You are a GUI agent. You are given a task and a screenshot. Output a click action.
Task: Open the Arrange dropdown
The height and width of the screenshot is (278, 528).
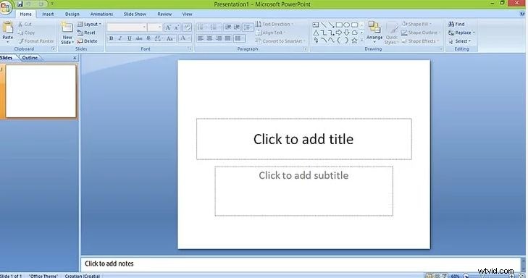tap(374, 32)
